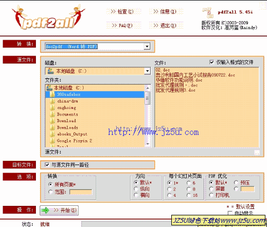Screen dimensions: 267x227
Task: Click folder list scrollbar down arrow
Action: 148,144
